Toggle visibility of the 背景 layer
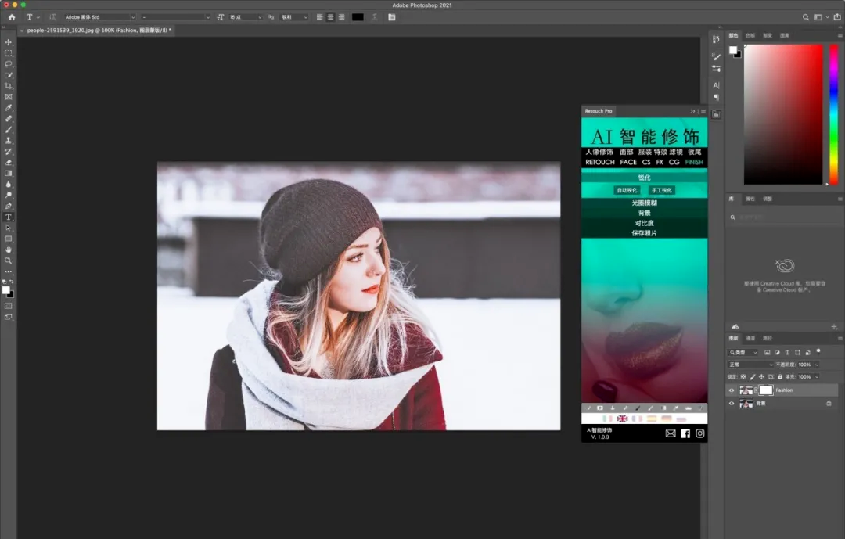Viewport: 845px width, 539px height. pos(732,404)
